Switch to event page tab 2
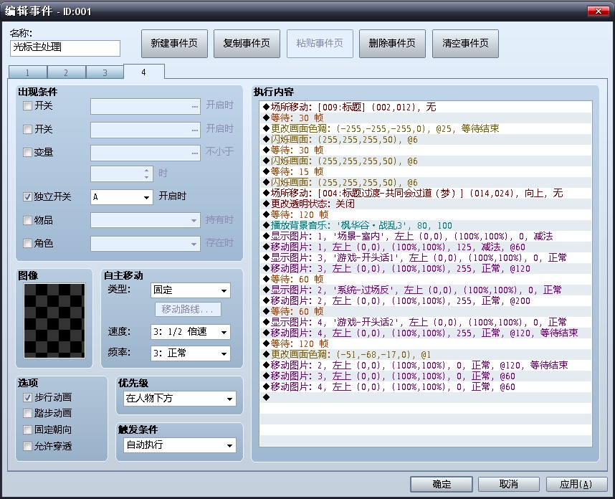Viewport: 615px width, 499px height. pos(66,72)
